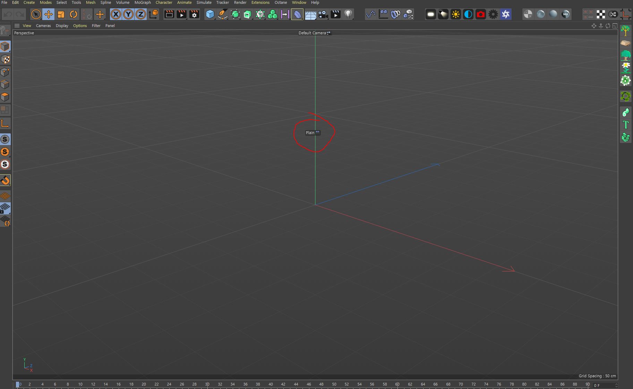Click the white daisy flower icon in sidebar
The width and height of the screenshot is (633, 389).
click(626, 68)
